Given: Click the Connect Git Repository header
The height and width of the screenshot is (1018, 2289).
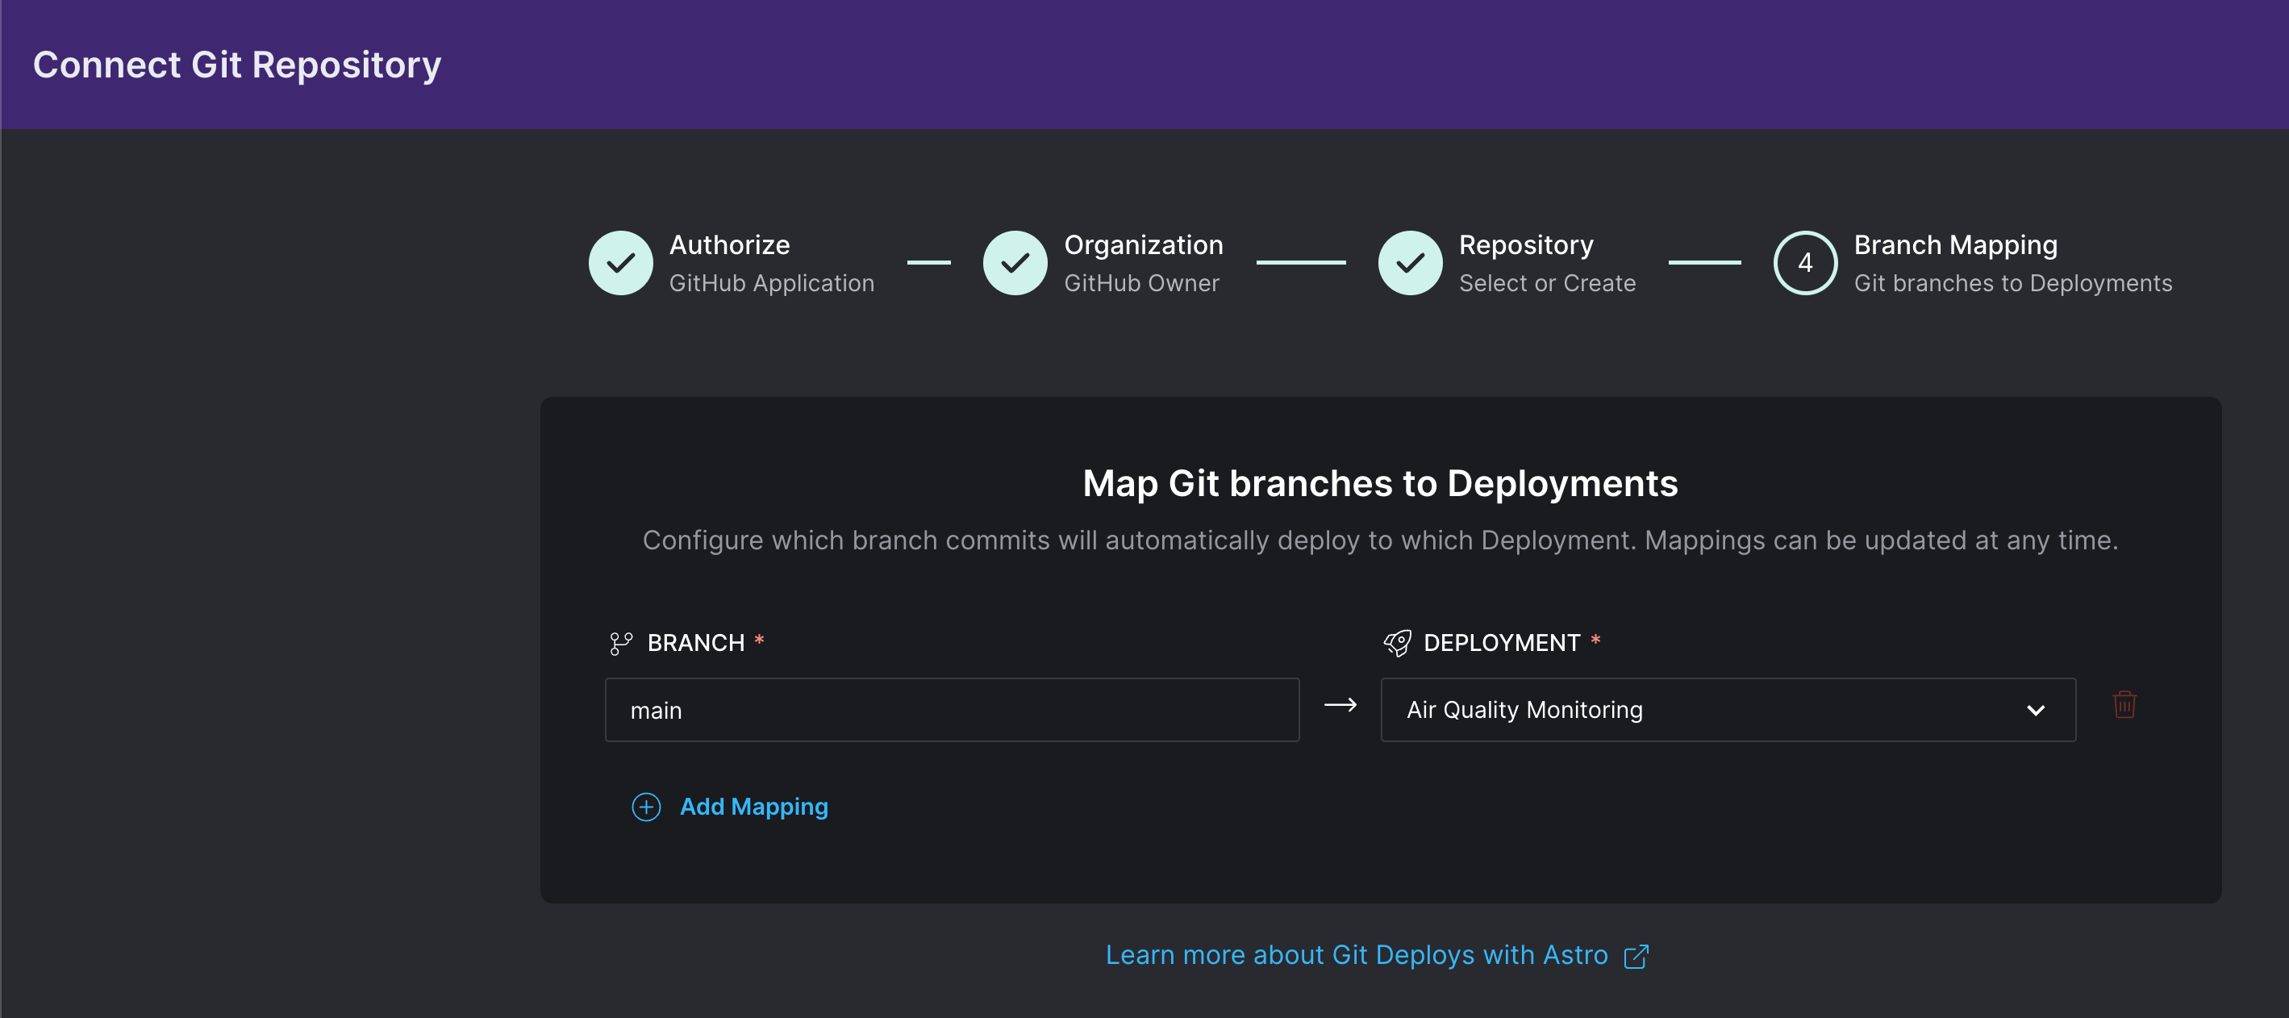Looking at the screenshot, I should coord(236,63).
